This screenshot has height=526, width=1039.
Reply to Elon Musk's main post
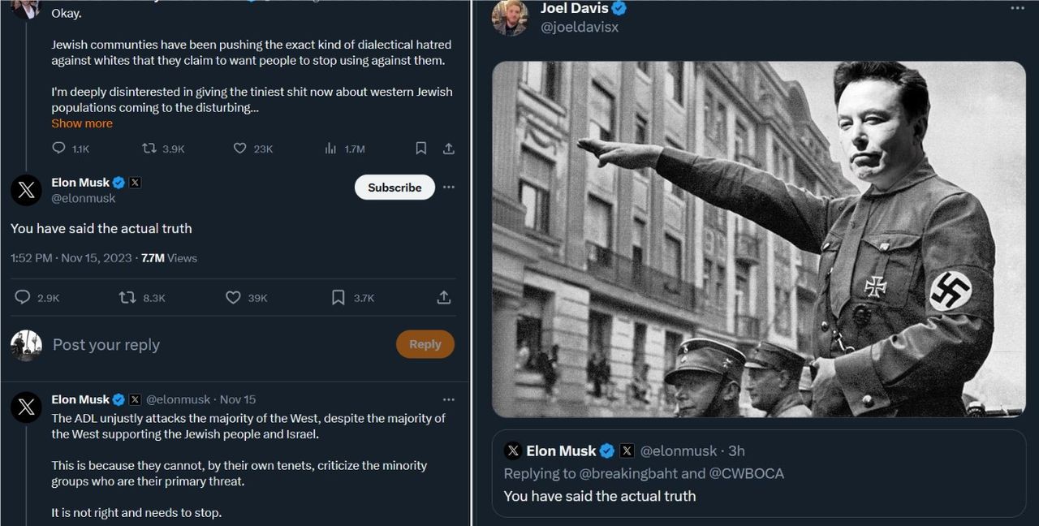pos(23,298)
